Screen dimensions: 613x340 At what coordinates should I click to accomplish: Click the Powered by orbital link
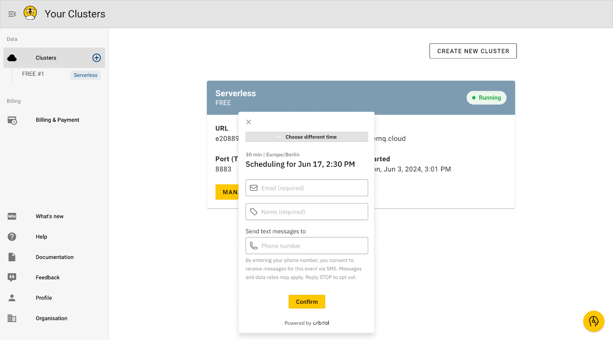pos(307,323)
